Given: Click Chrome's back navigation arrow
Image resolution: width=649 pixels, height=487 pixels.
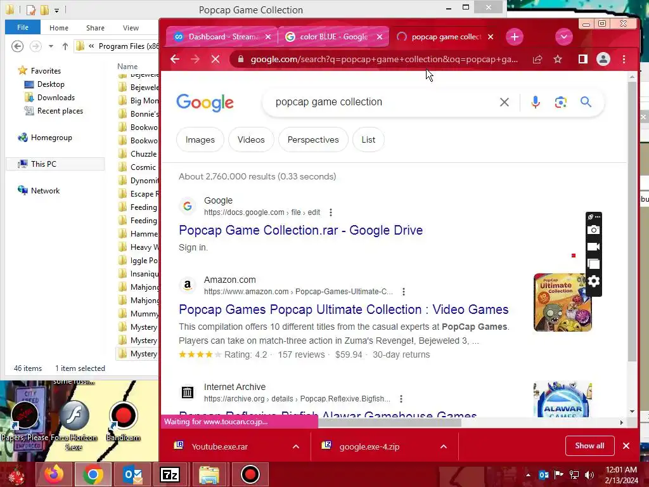Looking at the screenshot, I should 175,59.
